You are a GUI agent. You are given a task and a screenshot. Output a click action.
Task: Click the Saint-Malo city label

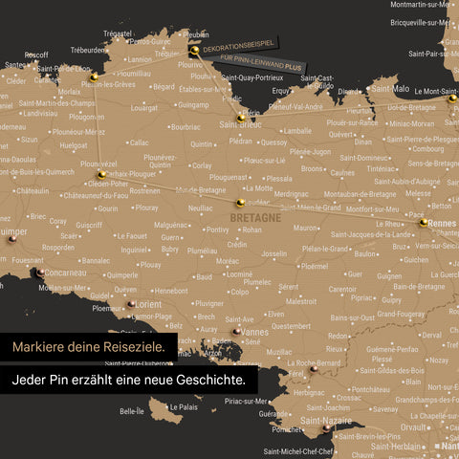[390, 89]
